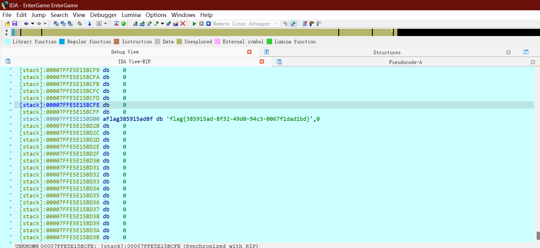Click the Jump back arrow icon
The height and width of the screenshot is (248, 540).
(26, 24)
